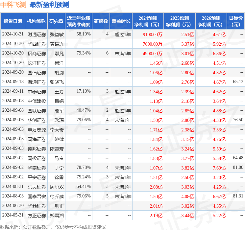Click target price 65.13
This screenshot has width=245, height=230.
point(238,81)
